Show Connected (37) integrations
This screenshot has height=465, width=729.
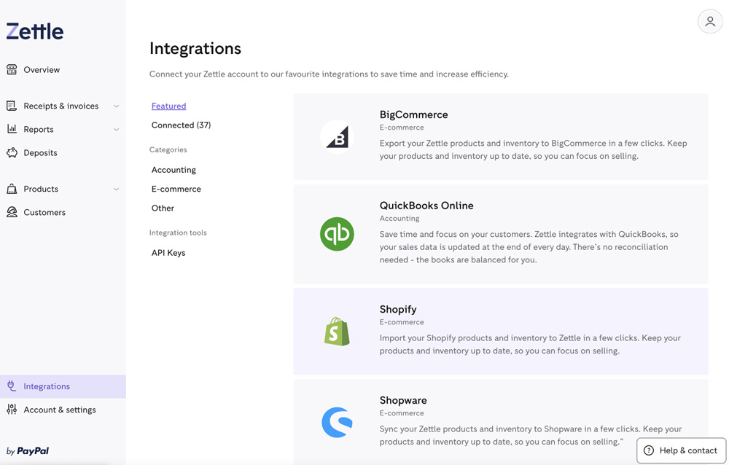[181, 125]
